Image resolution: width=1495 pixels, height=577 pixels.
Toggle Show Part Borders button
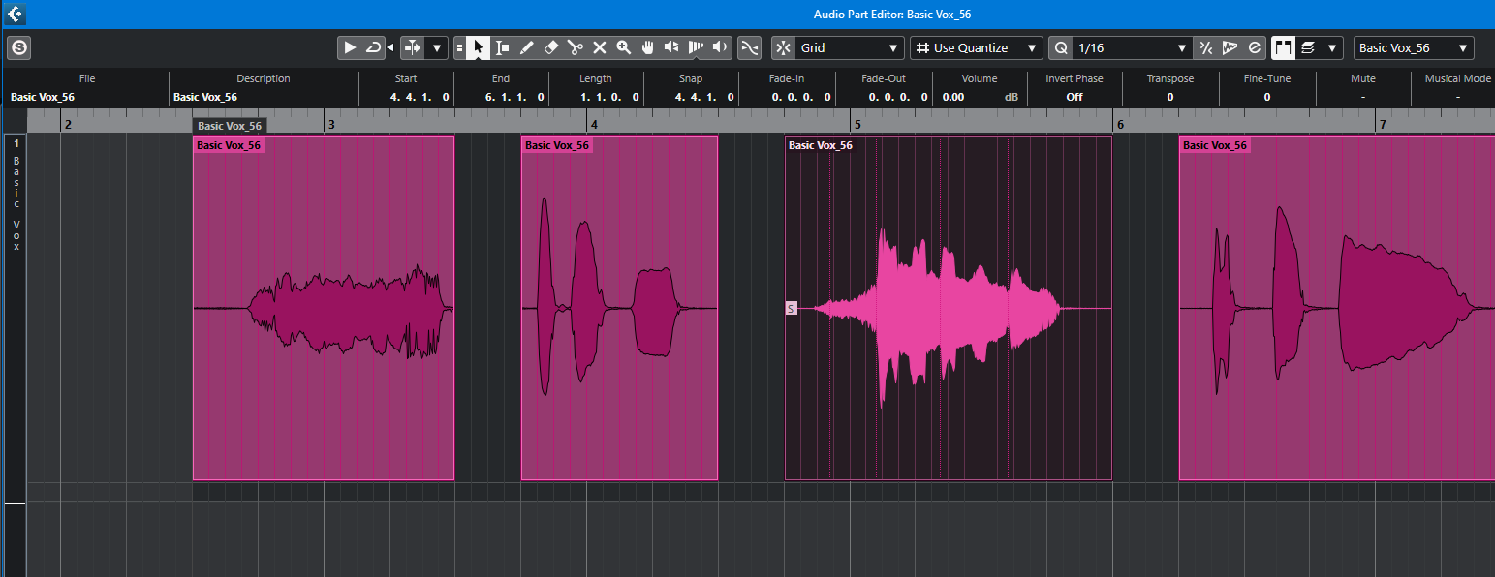pos(1283,47)
